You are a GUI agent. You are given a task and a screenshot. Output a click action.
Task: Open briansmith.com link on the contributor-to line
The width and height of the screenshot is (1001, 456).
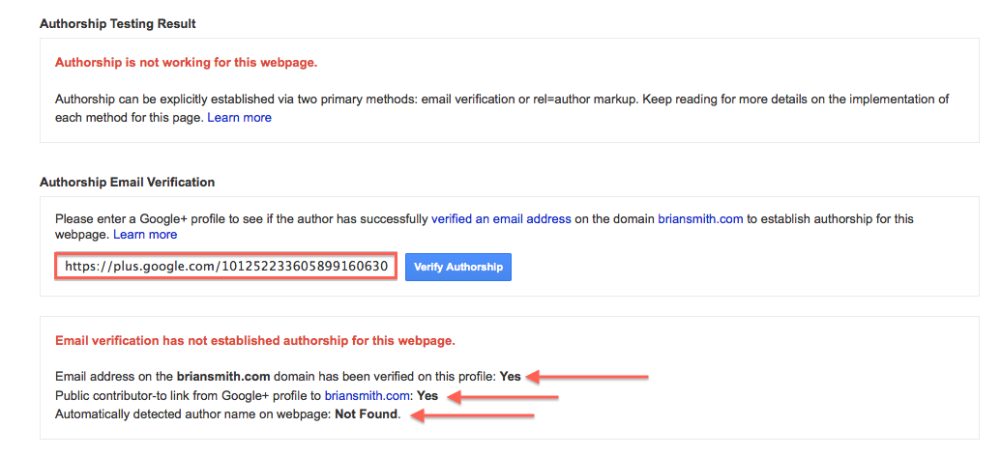click(368, 396)
